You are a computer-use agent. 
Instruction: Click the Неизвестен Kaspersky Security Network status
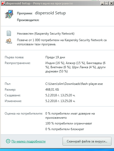tap(46, 34)
